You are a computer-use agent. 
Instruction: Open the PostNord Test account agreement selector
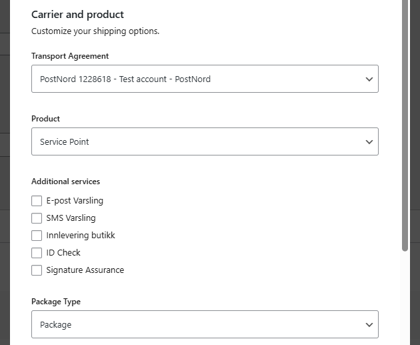coord(200,79)
